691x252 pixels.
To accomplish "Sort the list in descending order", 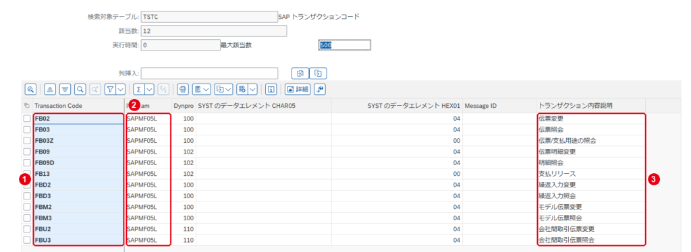I will [65, 89].
